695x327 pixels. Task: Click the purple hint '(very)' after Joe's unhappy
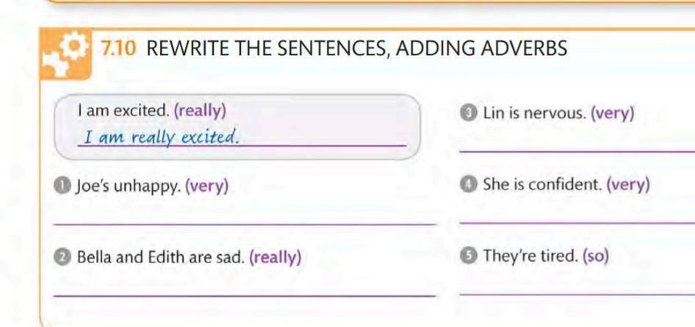tap(206, 187)
